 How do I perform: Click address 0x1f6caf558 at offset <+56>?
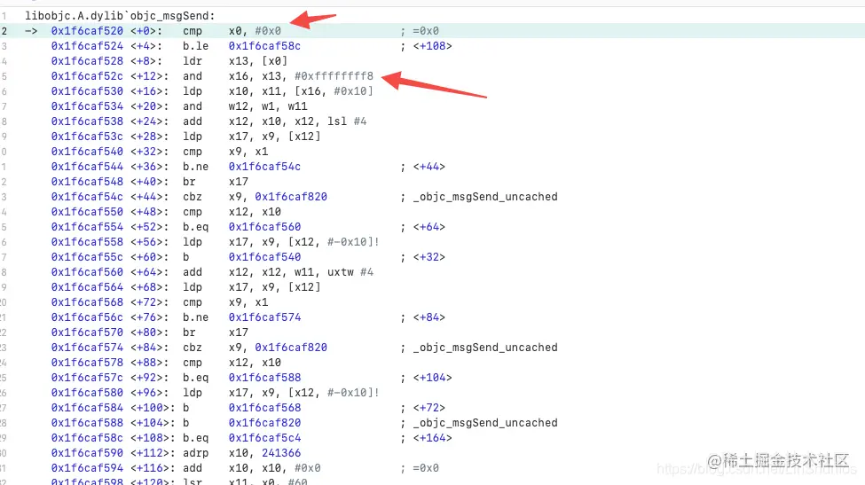[x=87, y=241]
